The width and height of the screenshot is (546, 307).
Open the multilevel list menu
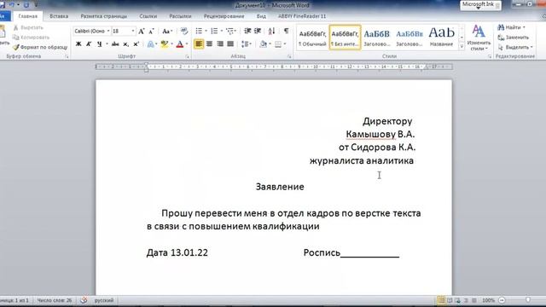click(x=230, y=32)
